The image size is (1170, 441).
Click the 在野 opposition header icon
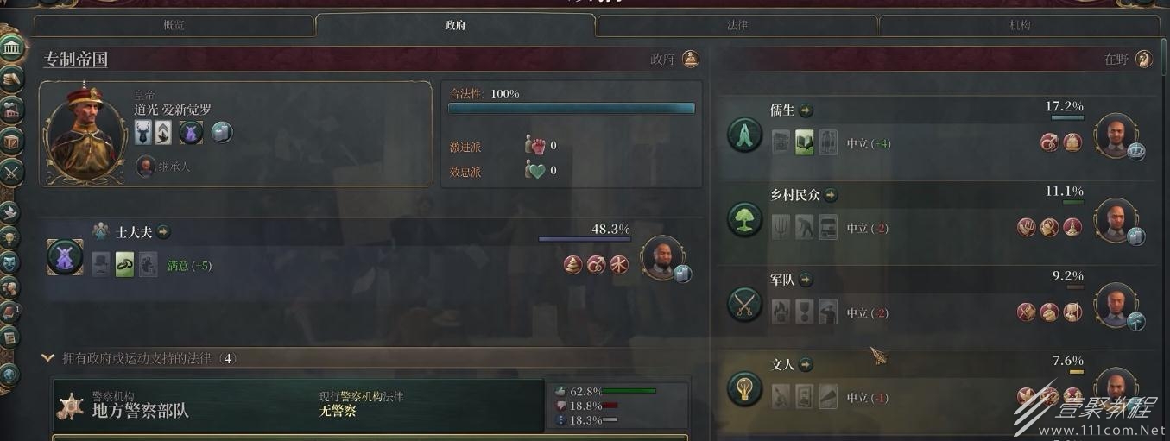tap(1144, 59)
